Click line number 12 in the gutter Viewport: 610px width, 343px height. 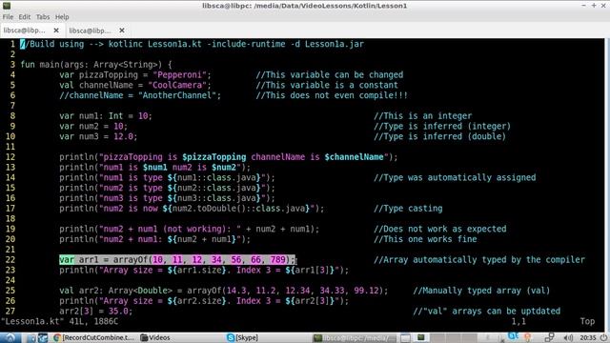click(x=10, y=157)
